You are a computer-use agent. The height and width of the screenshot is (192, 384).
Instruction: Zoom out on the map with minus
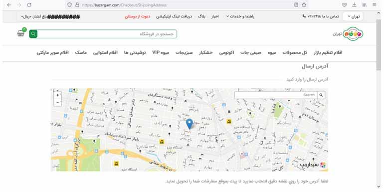click(57, 102)
